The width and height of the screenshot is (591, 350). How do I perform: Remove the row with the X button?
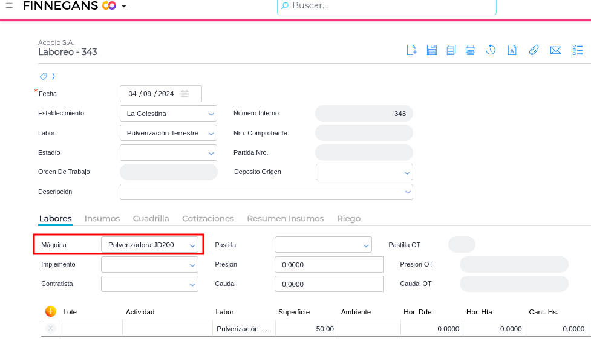[x=51, y=328]
